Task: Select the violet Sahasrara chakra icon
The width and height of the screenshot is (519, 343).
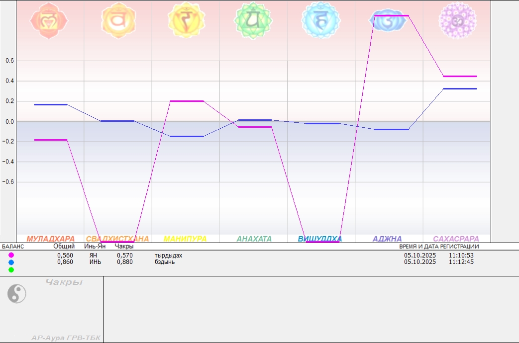Action: 457,20
